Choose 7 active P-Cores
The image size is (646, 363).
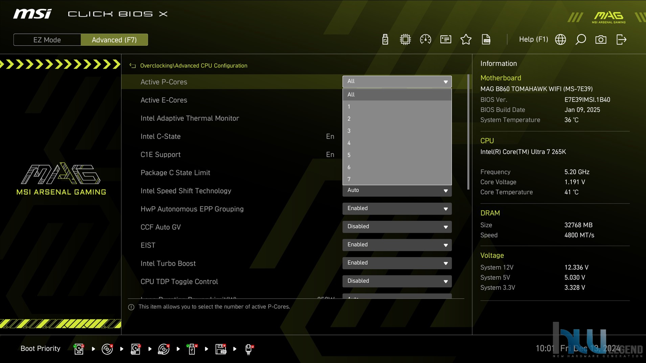click(397, 179)
